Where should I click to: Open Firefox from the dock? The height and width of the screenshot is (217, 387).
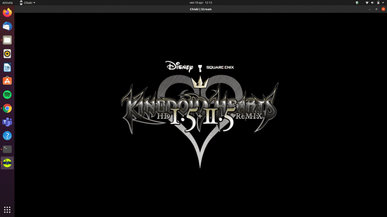7,13
